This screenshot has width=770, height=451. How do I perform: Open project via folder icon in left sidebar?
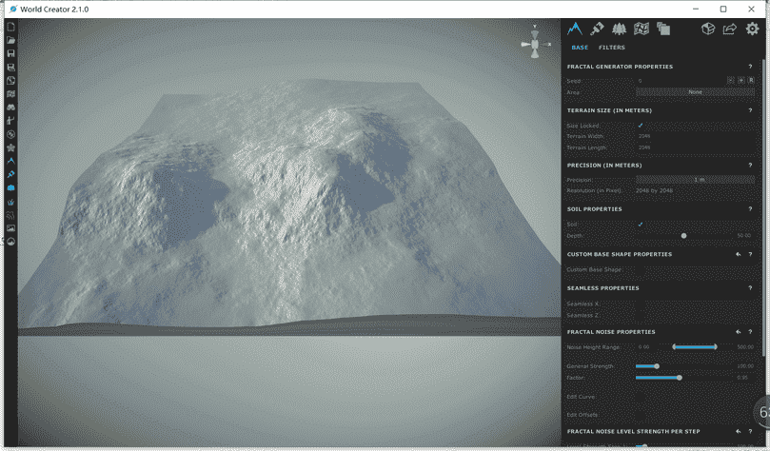coord(10,40)
